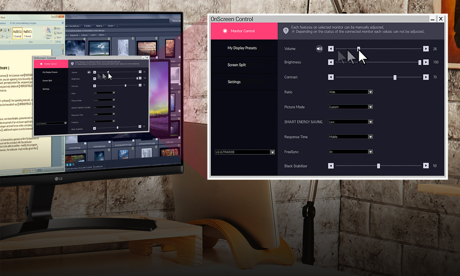This screenshot has height=276, width=460.
Task: Click Black Stabilizer value 50 in the large window
Action: click(435, 166)
